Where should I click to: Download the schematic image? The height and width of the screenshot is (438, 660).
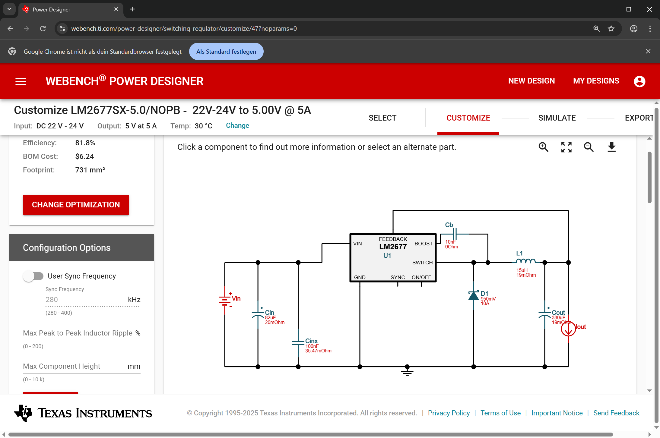pyautogui.click(x=611, y=147)
